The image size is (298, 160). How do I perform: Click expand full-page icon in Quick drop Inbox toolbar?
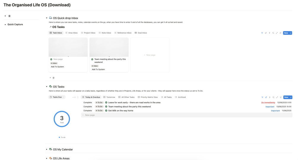coord(277,33)
